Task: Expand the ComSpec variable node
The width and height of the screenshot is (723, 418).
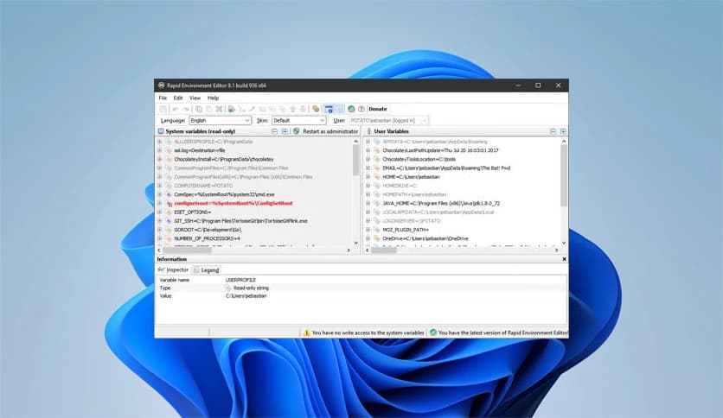Action: coord(159,194)
